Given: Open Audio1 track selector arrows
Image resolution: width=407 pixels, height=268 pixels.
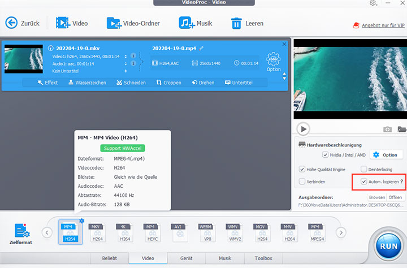Looking at the screenshot, I should 125,64.
